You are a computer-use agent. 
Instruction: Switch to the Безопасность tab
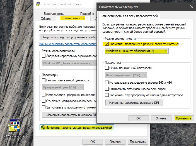[x=54, y=13]
